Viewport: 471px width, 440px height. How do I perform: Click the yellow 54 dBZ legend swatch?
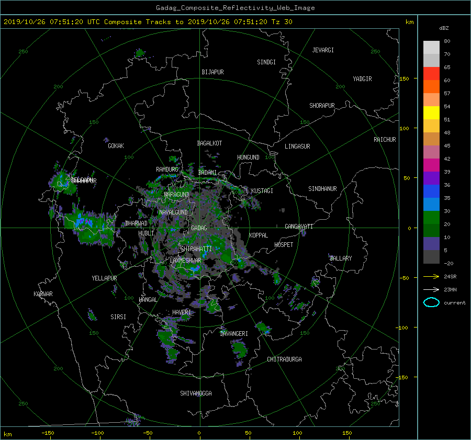(431, 113)
